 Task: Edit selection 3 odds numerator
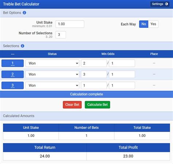coord(94,85)
